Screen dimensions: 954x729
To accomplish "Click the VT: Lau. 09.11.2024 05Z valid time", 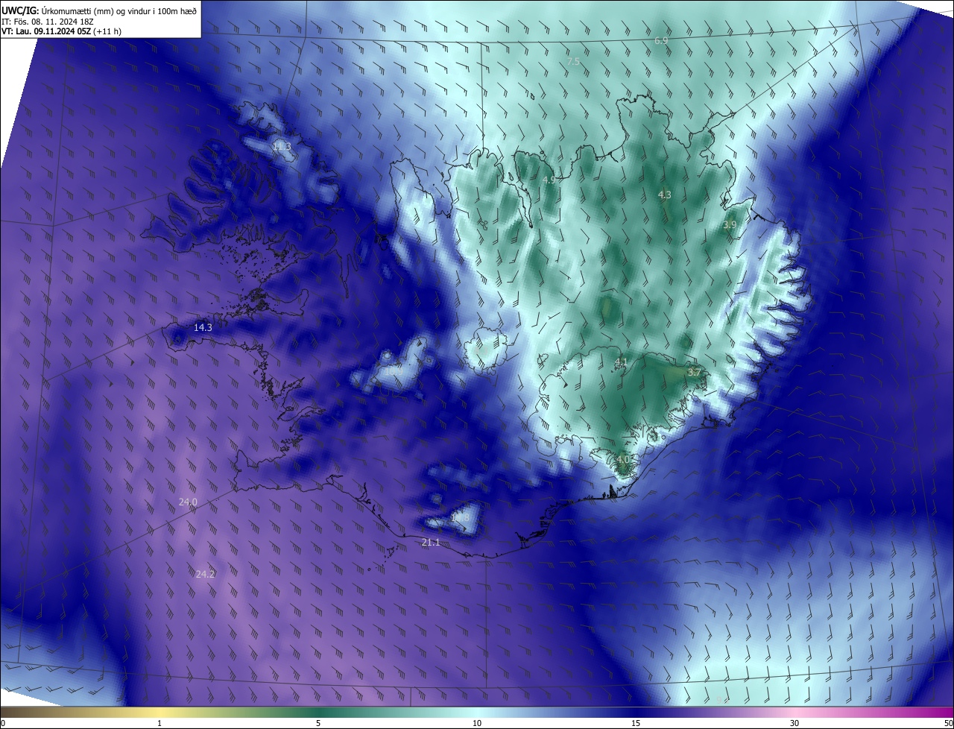I will [61, 31].
